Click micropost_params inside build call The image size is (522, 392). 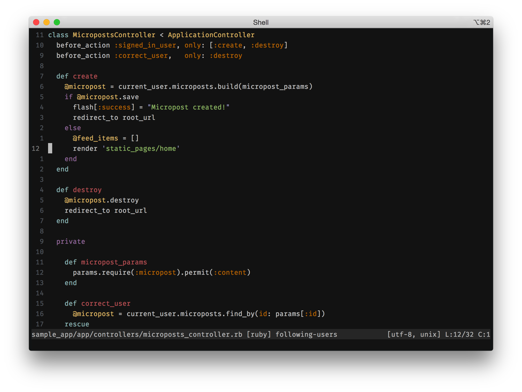(x=275, y=87)
